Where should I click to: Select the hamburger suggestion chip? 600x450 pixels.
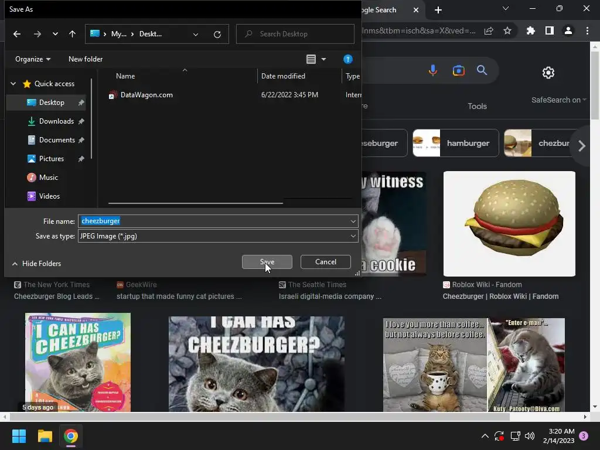(x=456, y=143)
